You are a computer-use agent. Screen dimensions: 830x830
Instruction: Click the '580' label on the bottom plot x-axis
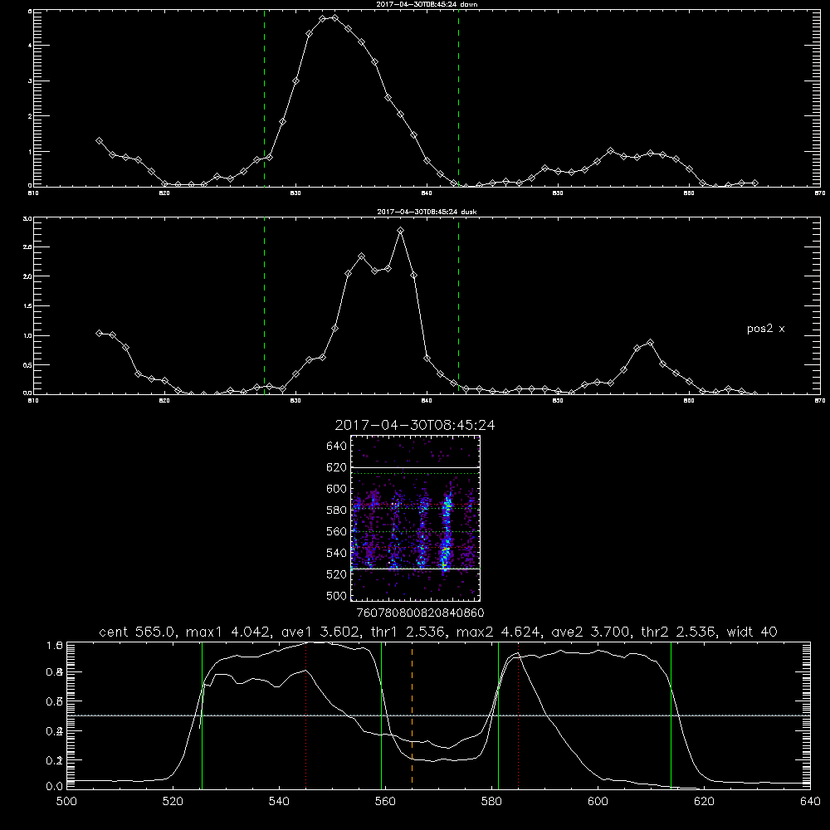491,802
